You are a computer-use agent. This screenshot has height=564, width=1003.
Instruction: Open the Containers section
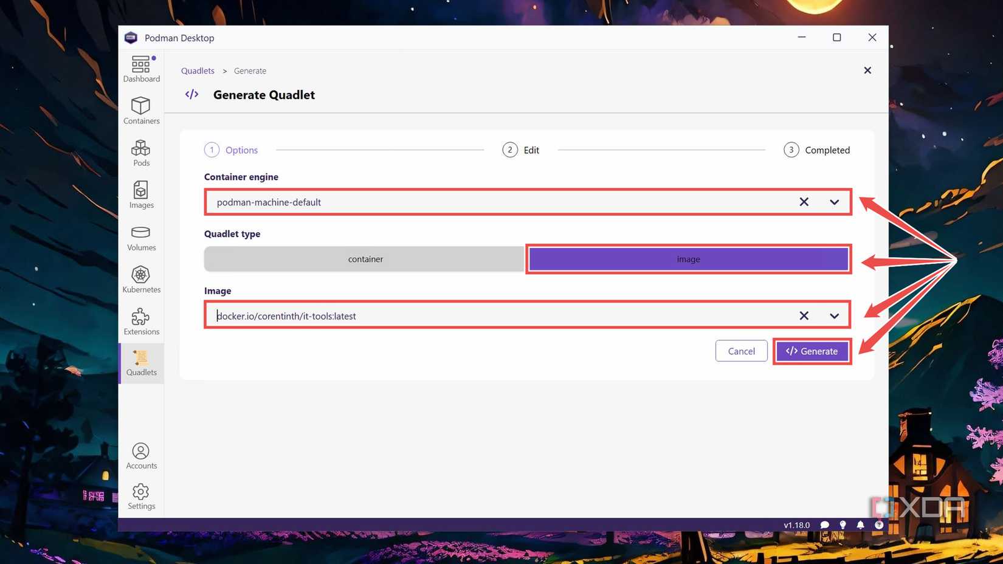[x=141, y=111]
